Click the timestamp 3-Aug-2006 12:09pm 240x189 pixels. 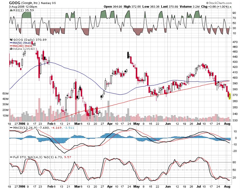(x=23, y=7)
